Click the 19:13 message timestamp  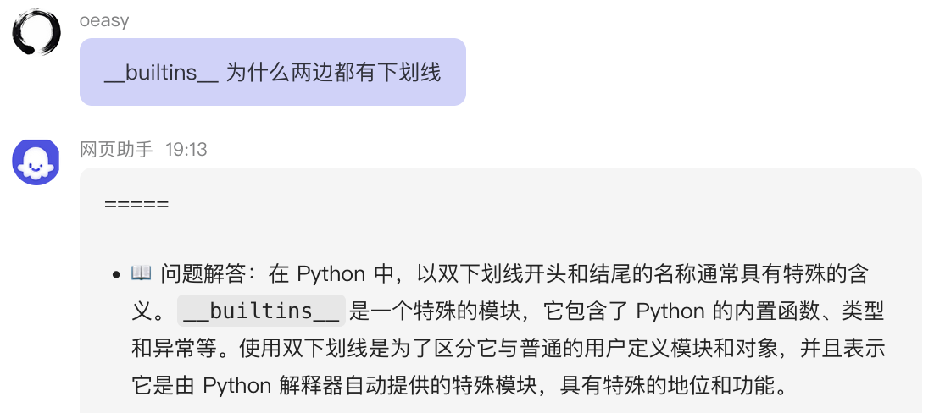[186, 150]
